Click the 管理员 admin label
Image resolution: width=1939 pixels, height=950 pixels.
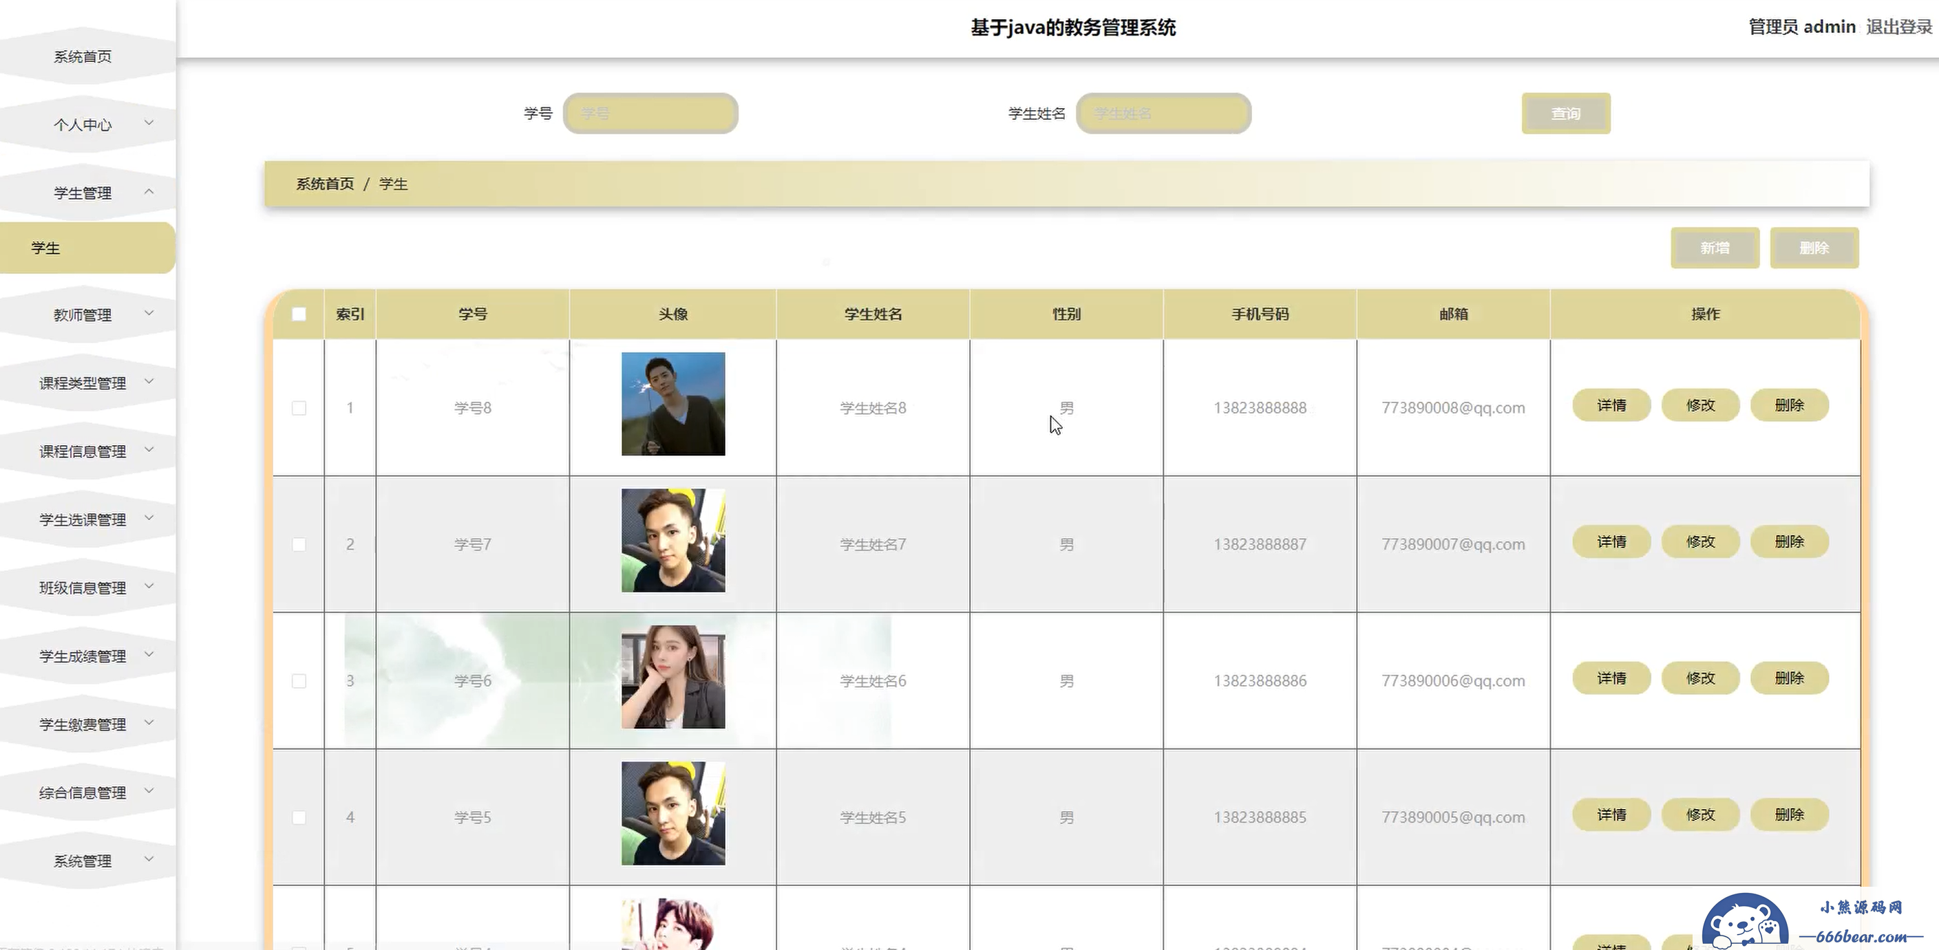click(1802, 27)
